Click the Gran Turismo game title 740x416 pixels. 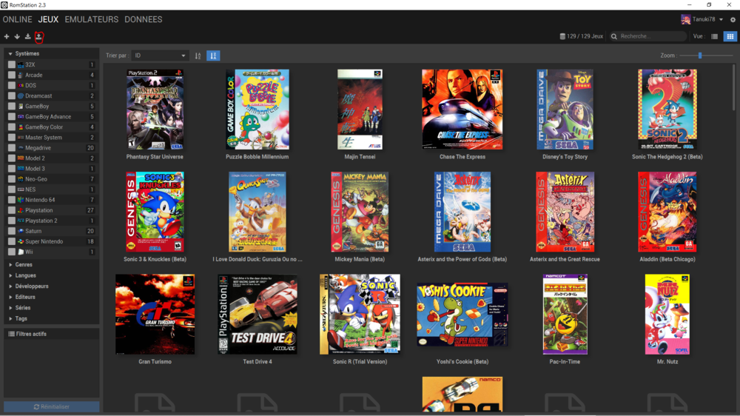[x=155, y=362]
